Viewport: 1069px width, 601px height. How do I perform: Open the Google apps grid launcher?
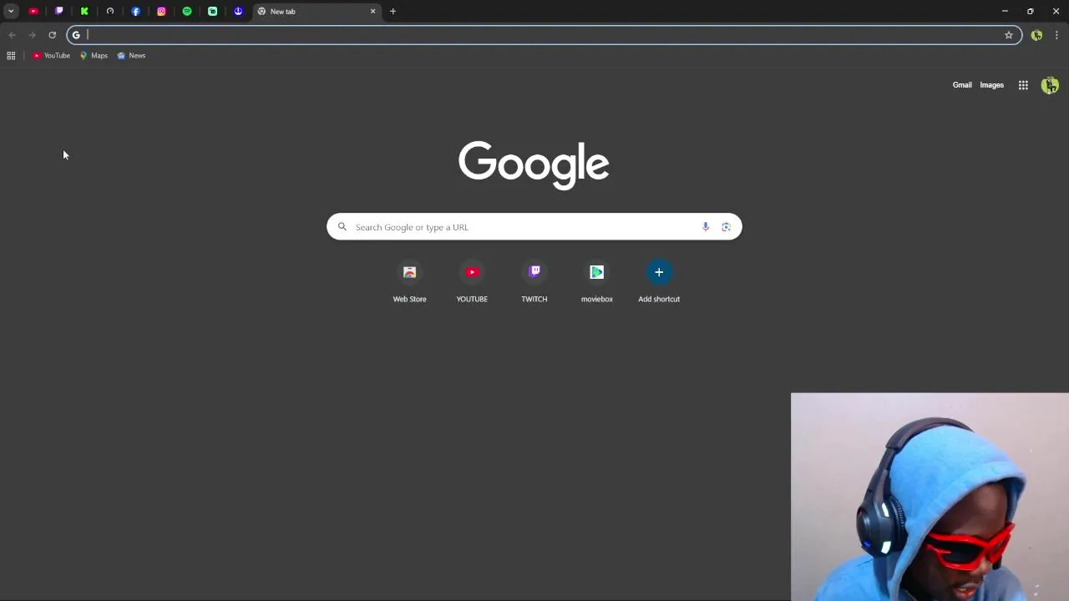[x=1023, y=85]
